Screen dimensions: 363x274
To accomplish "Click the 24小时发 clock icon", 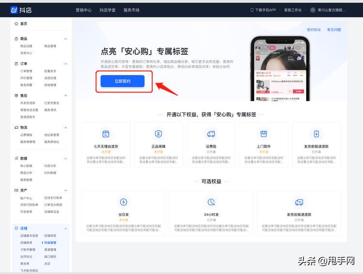I will [x=211, y=202].
